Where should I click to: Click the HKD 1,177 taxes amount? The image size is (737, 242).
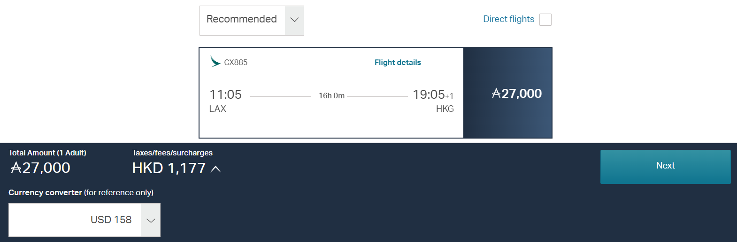pyautogui.click(x=169, y=168)
